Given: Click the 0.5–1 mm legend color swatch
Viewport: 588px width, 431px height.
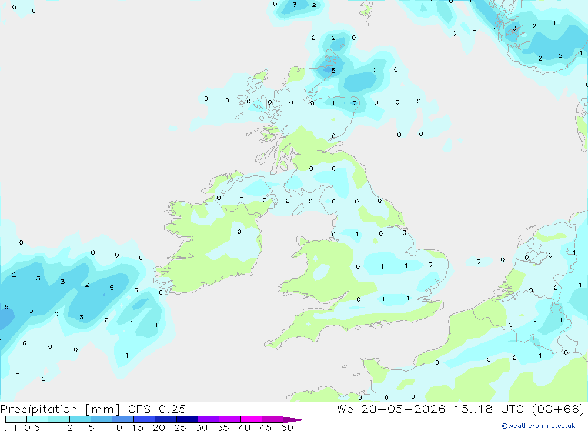Looking at the screenshot, I should point(37,419).
